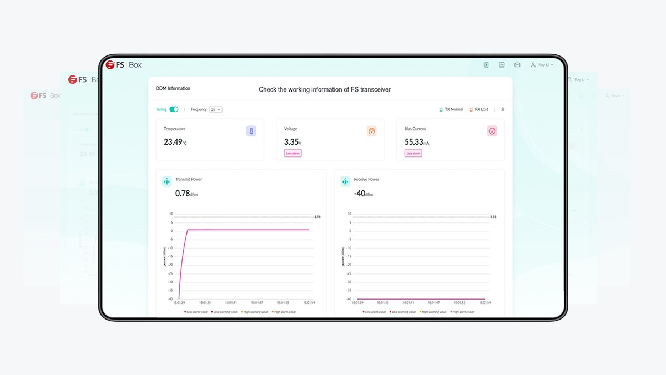Click the Voltage gauge icon
The image size is (666, 375).
(371, 130)
